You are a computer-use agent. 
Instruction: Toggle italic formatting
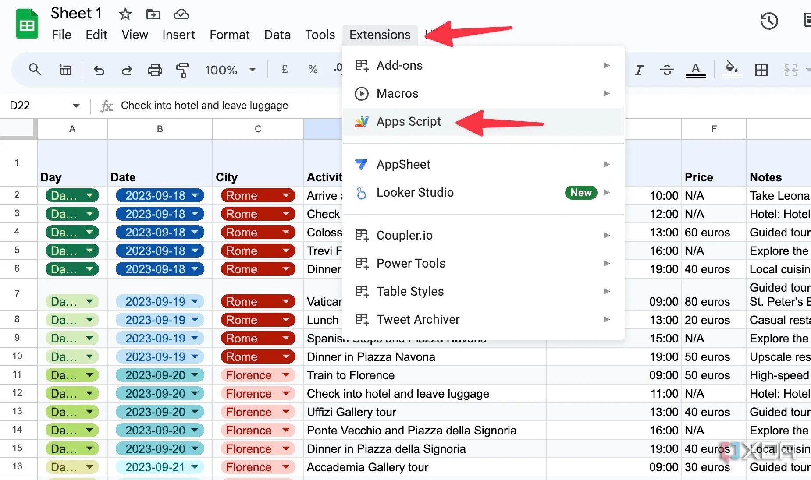[x=639, y=70]
